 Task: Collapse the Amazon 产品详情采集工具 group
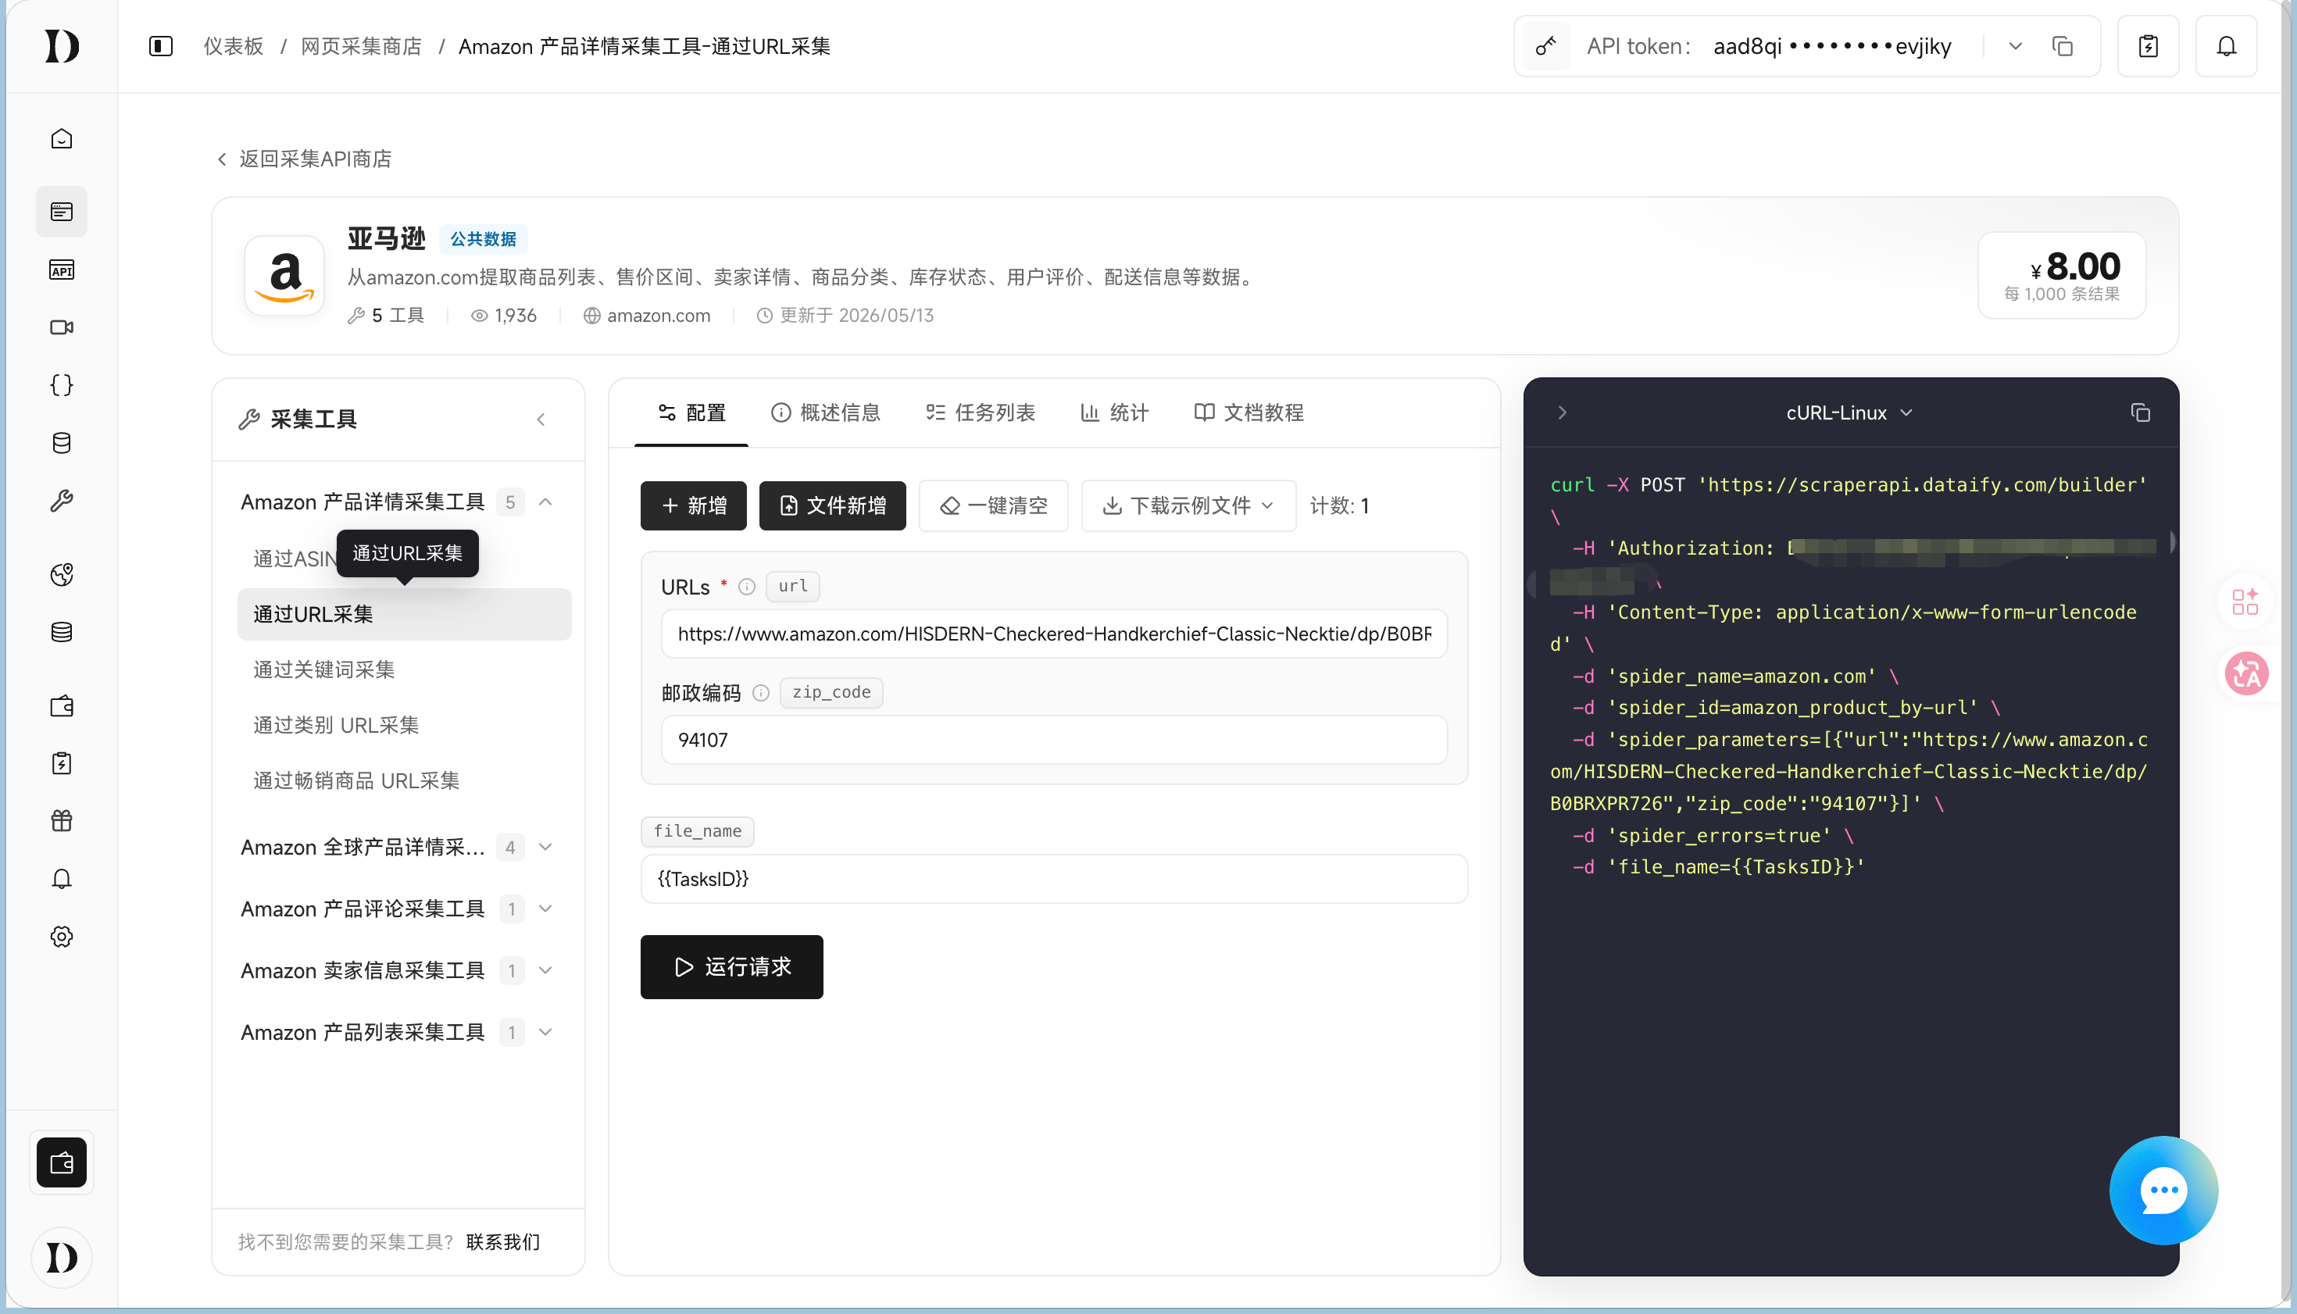point(545,502)
